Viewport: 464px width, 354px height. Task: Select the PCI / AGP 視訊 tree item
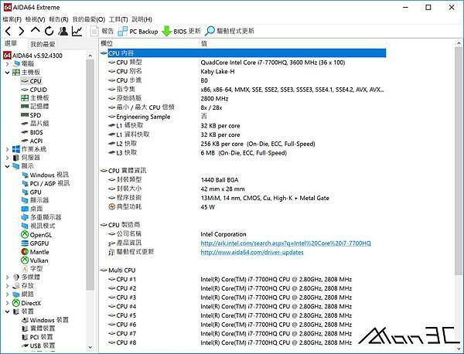(x=46, y=183)
